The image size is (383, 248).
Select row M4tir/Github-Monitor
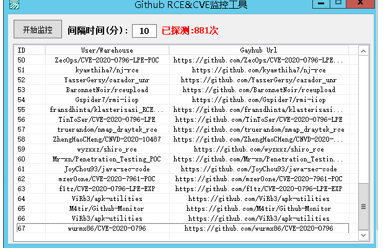tap(182, 208)
